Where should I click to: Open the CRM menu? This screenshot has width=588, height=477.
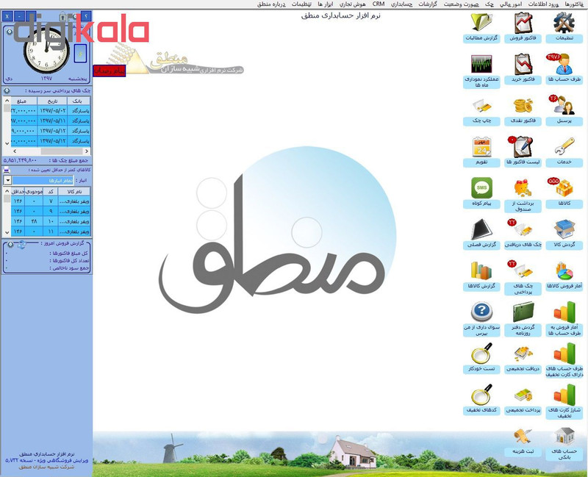379,4
